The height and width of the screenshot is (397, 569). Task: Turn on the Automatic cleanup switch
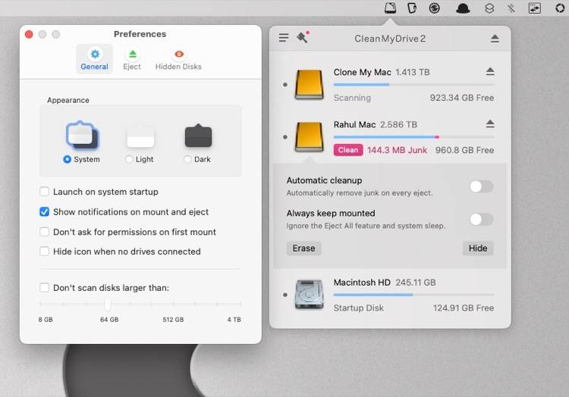(481, 186)
